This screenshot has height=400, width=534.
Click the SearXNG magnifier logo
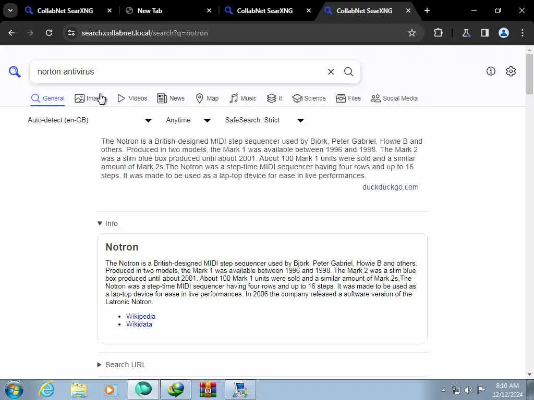[15, 72]
